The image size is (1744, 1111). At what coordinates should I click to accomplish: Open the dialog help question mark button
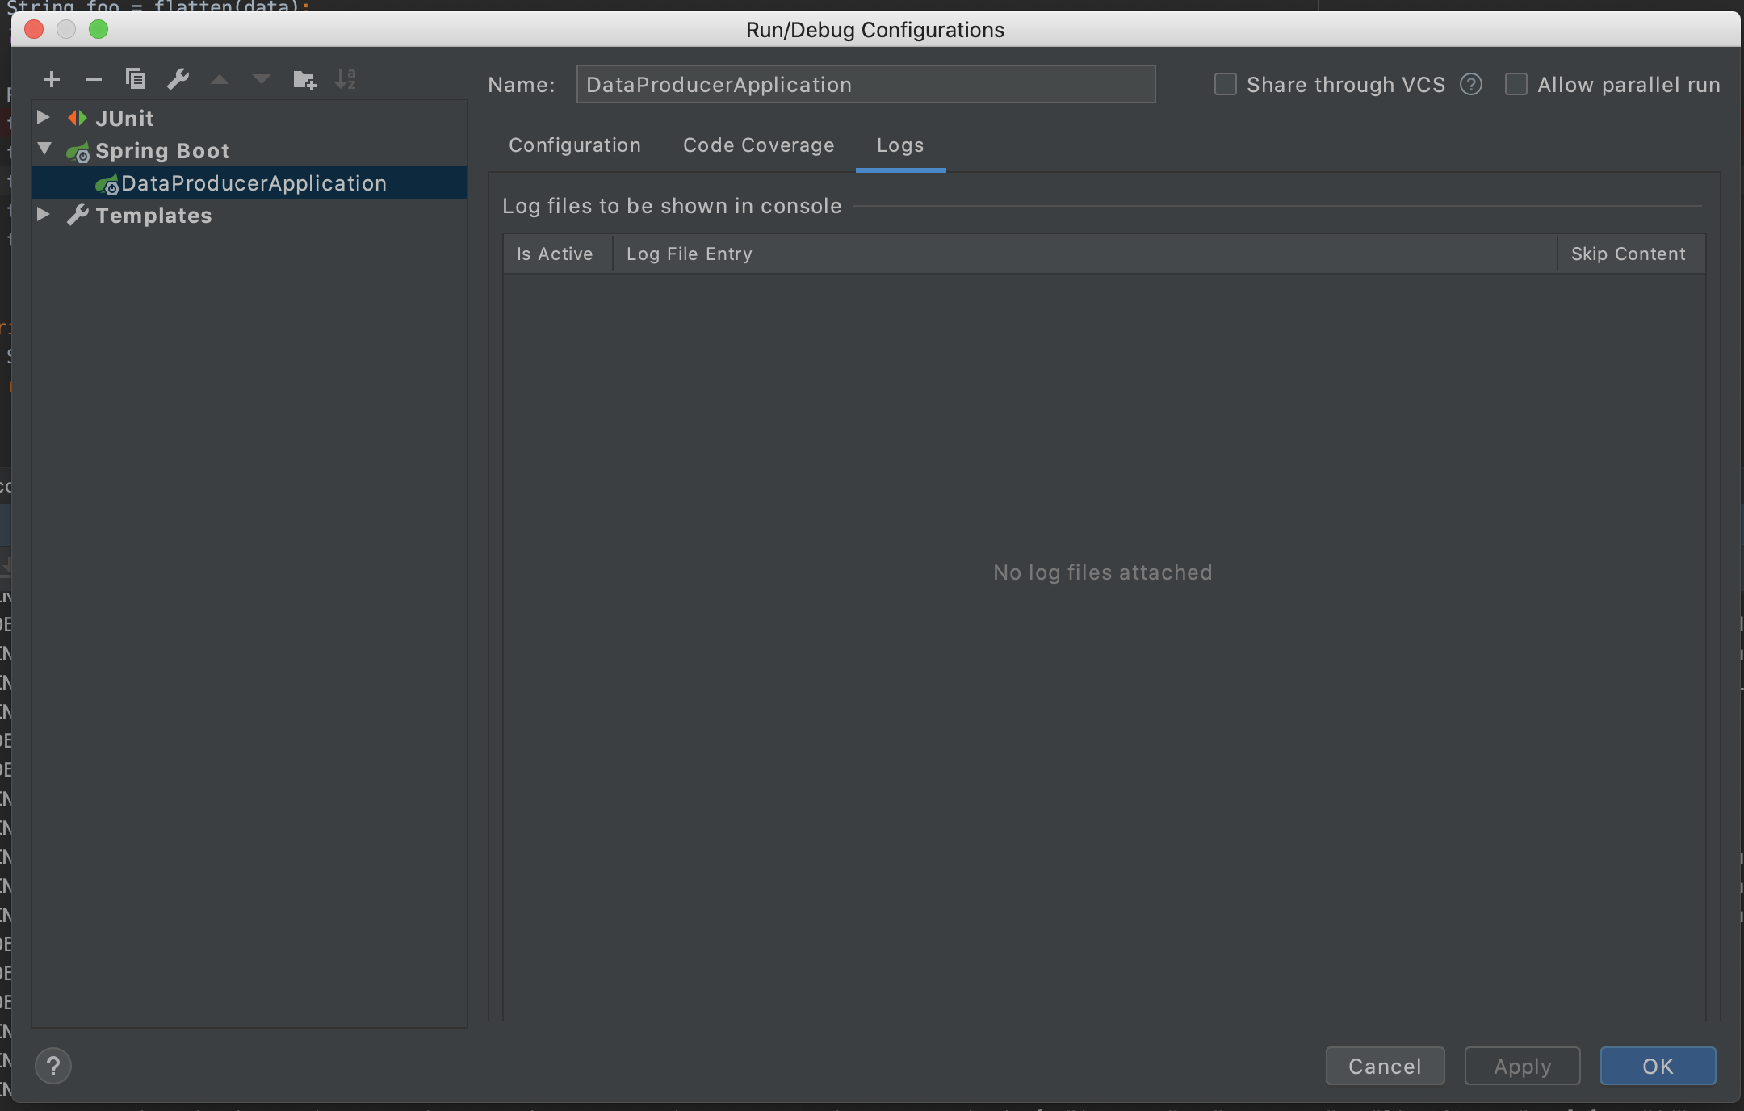tap(53, 1066)
